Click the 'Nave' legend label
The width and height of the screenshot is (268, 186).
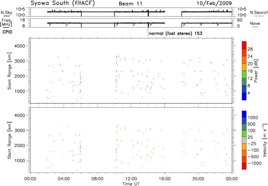pyautogui.click(x=255, y=23)
